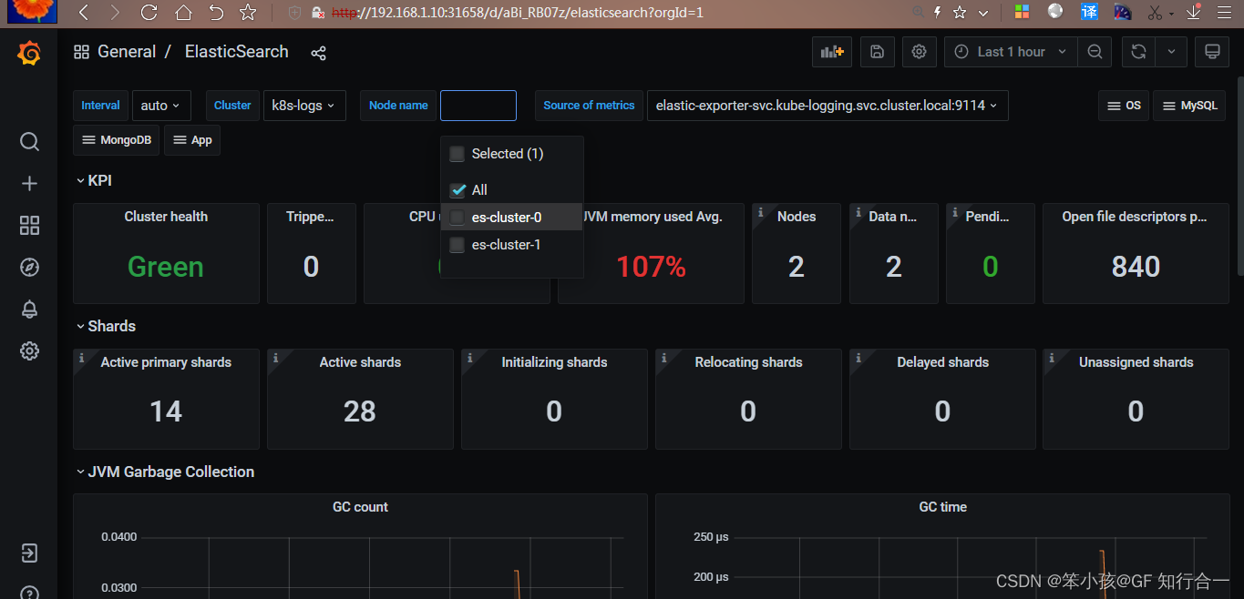Viewport: 1244px width, 599px height.
Task: Click the GC time panel title
Action: pyautogui.click(x=942, y=507)
